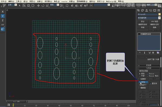Toggle the 重定向 checkbox
Screen dimensions: 162x107
coord(150,83)
